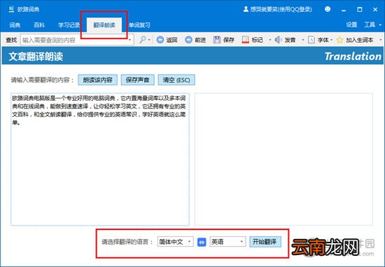385x267 pixels.
Task: Open the 简体中文 source language dropdown
Action: coord(175,242)
